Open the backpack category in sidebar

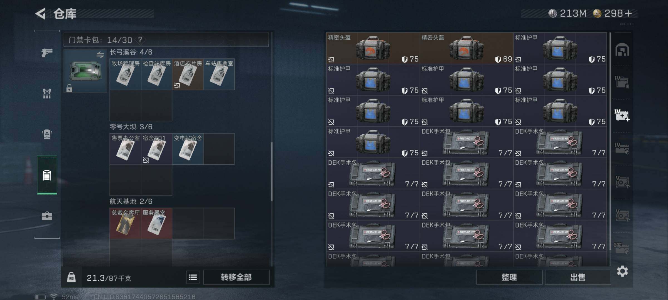(47, 134)
